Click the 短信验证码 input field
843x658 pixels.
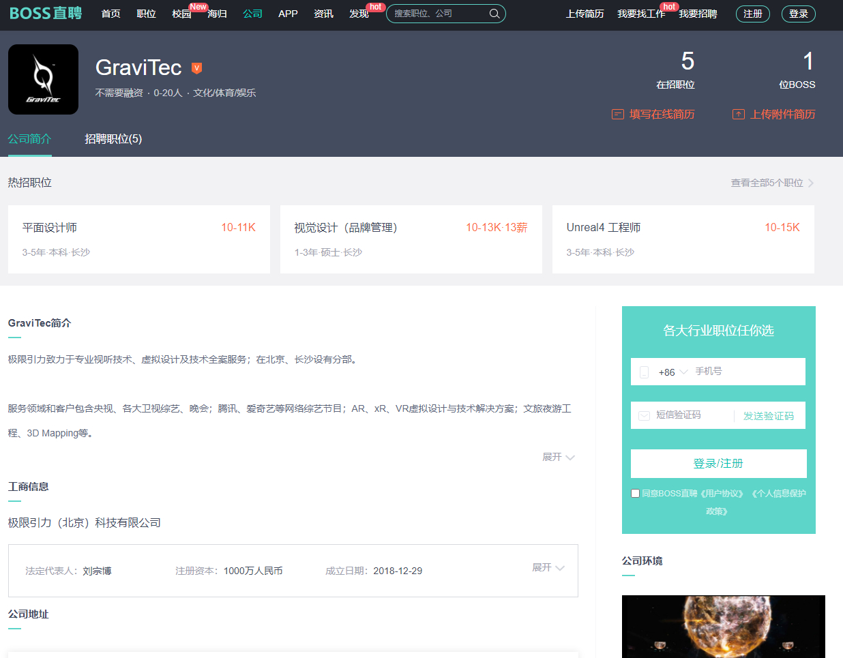pyautogui.click(x=692, y=415)
